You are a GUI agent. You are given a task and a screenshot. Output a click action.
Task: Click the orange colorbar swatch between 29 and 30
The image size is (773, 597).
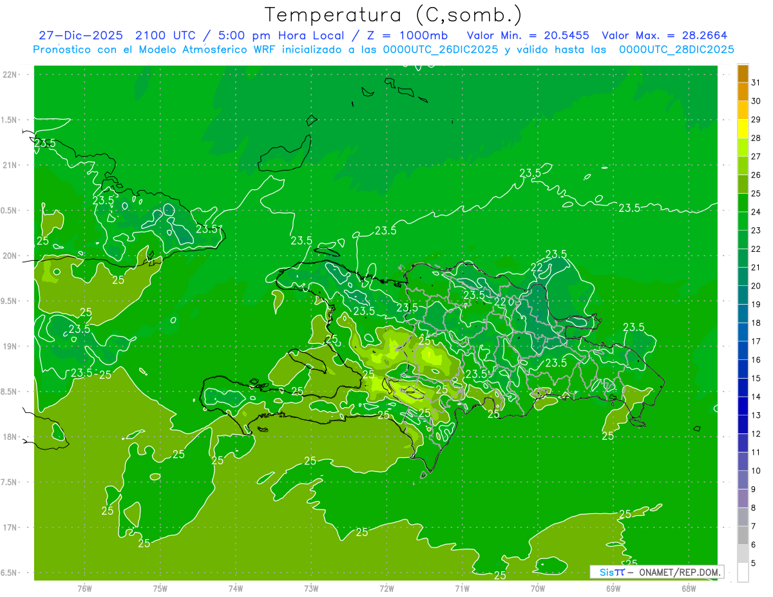[743, 110]
